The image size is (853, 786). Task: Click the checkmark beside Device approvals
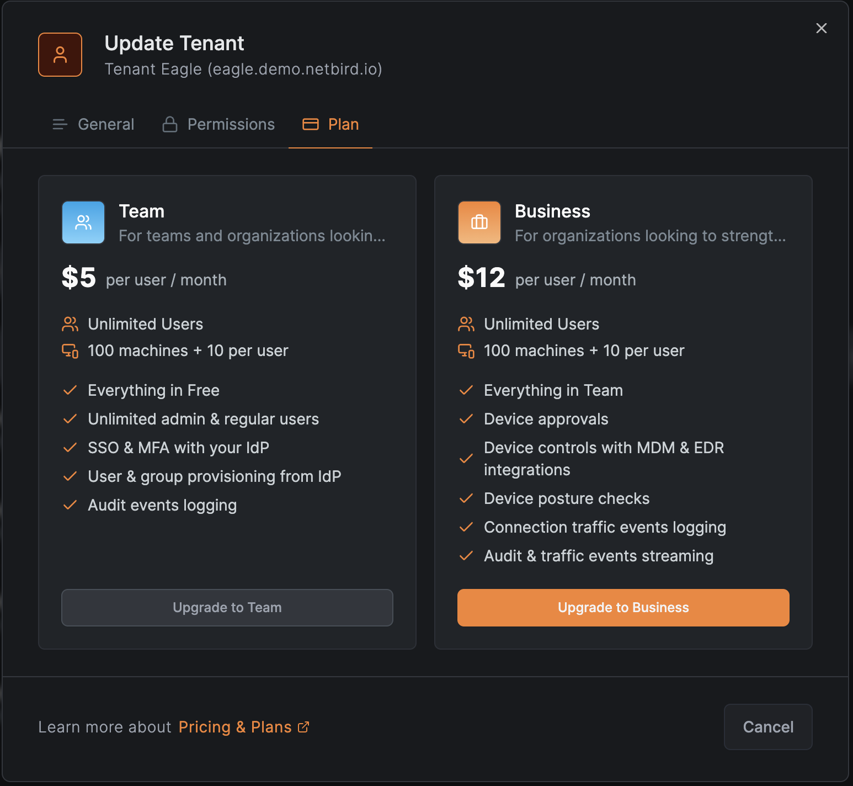(x=466, y=418)
